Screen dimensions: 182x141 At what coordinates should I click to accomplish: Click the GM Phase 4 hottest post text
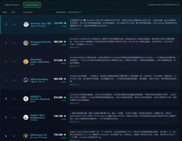pyautogui.click(x=122, y=41)
